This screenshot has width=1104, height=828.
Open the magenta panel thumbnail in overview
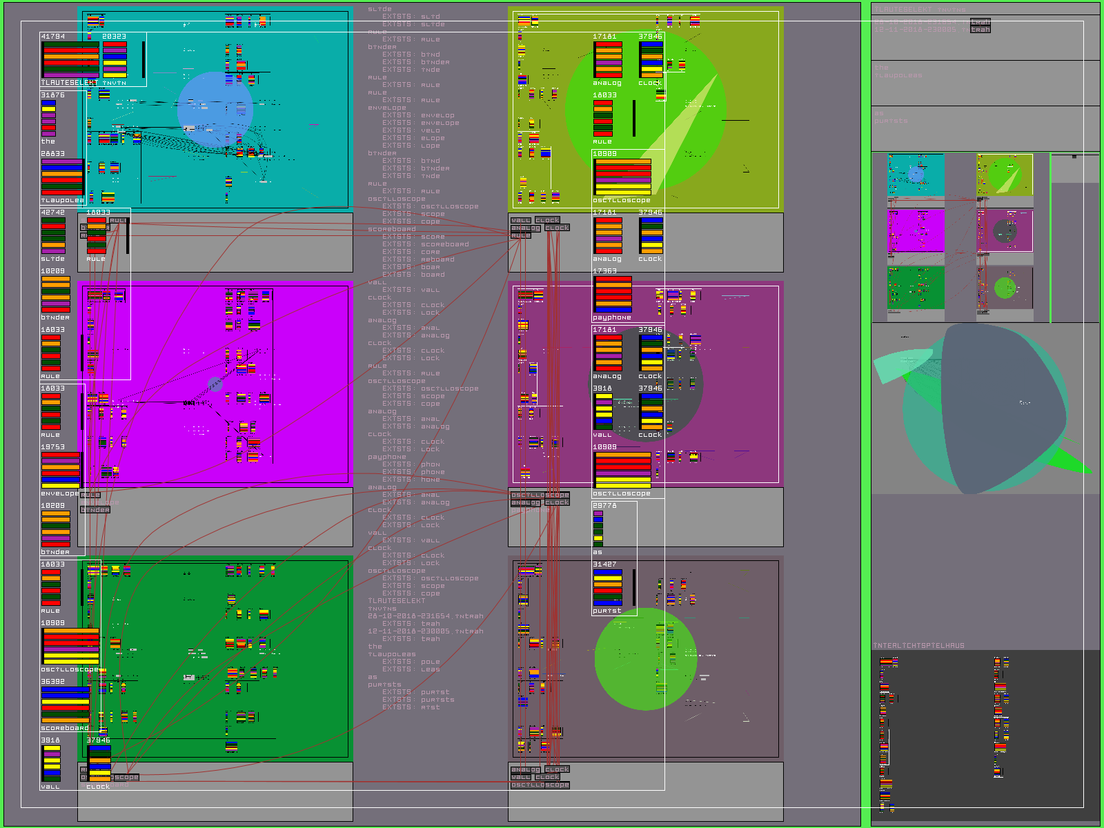point(916,230)
